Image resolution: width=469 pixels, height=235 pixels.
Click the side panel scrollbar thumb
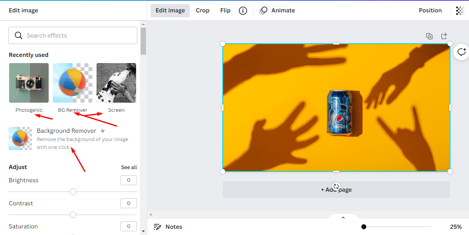click(x=143, y=41)
